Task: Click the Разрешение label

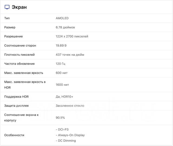Action: (x=14, y=36)
